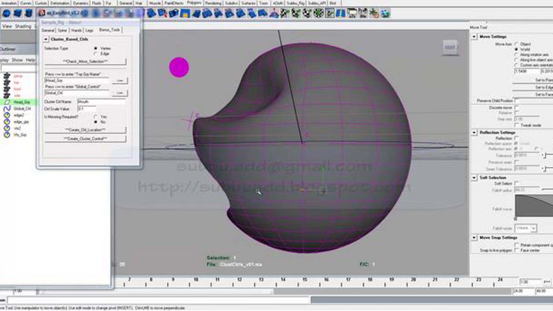The height and width of the screenshot is (311, 553).
Task: Enable Preserve Child Position checkbox
Action: (x=517, y=100)
